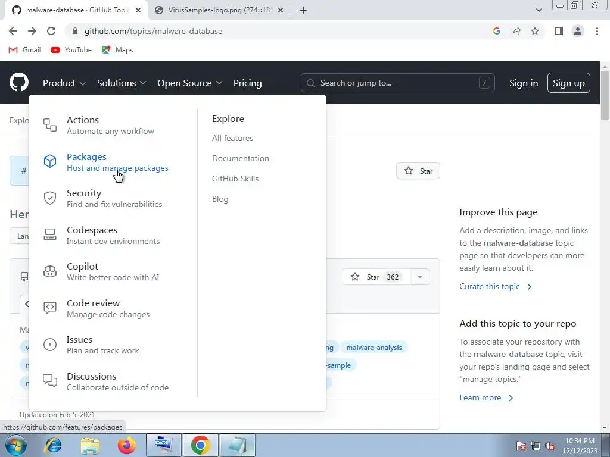The width and height of the screenshot is (610, 457).
Task: Click the browser Back arrow
Action: 13,31
